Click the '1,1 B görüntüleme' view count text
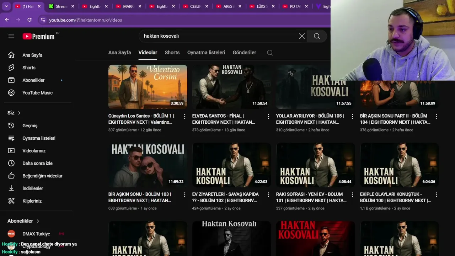Screen dimensions: 455x256 (x=375, y=208)
